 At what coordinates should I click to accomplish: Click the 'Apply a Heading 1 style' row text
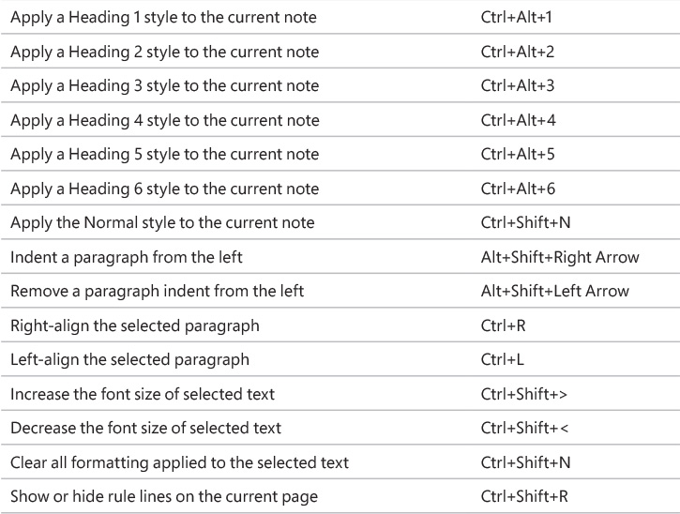(x=163, y=18)
